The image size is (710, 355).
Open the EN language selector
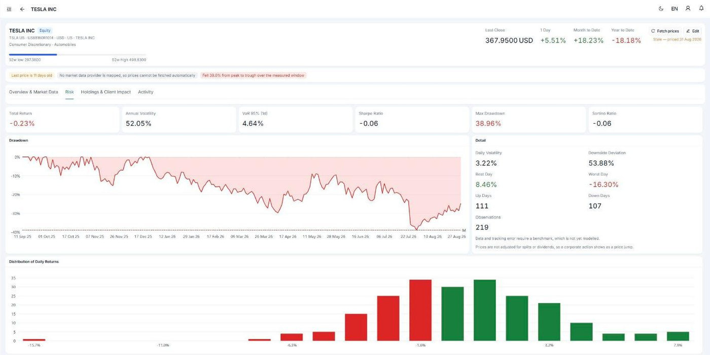[674, 9]
